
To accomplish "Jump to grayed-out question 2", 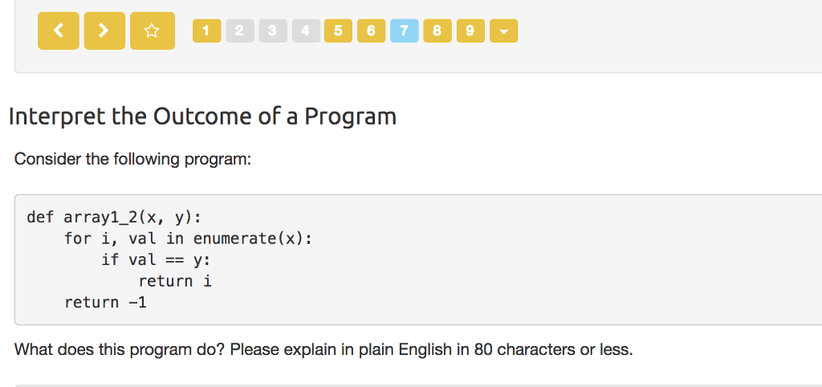I will click(238, 31).
